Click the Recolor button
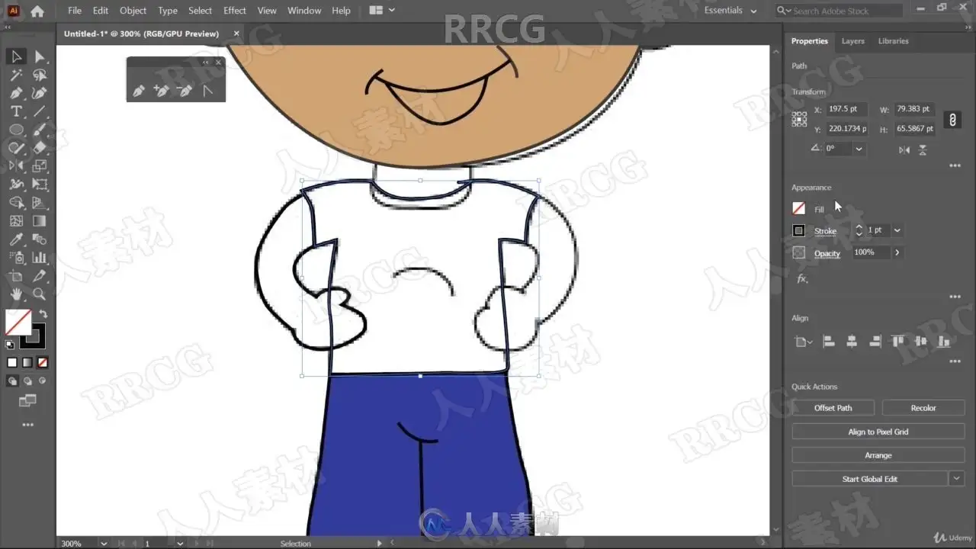This screenshot has height=549, width=976. (923, 408)
